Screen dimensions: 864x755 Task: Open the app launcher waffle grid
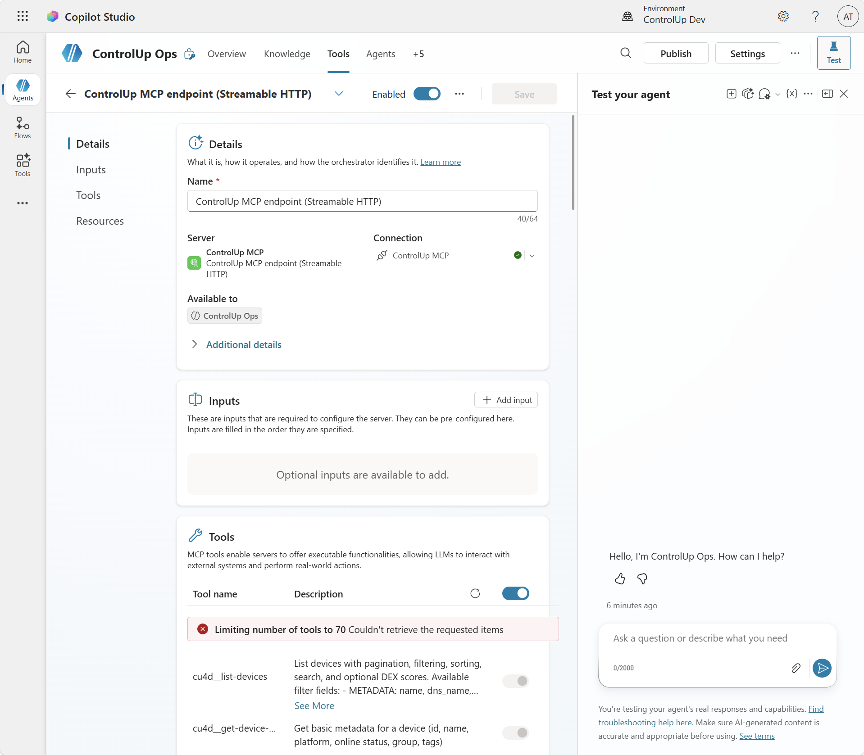(x=23, y=16)
